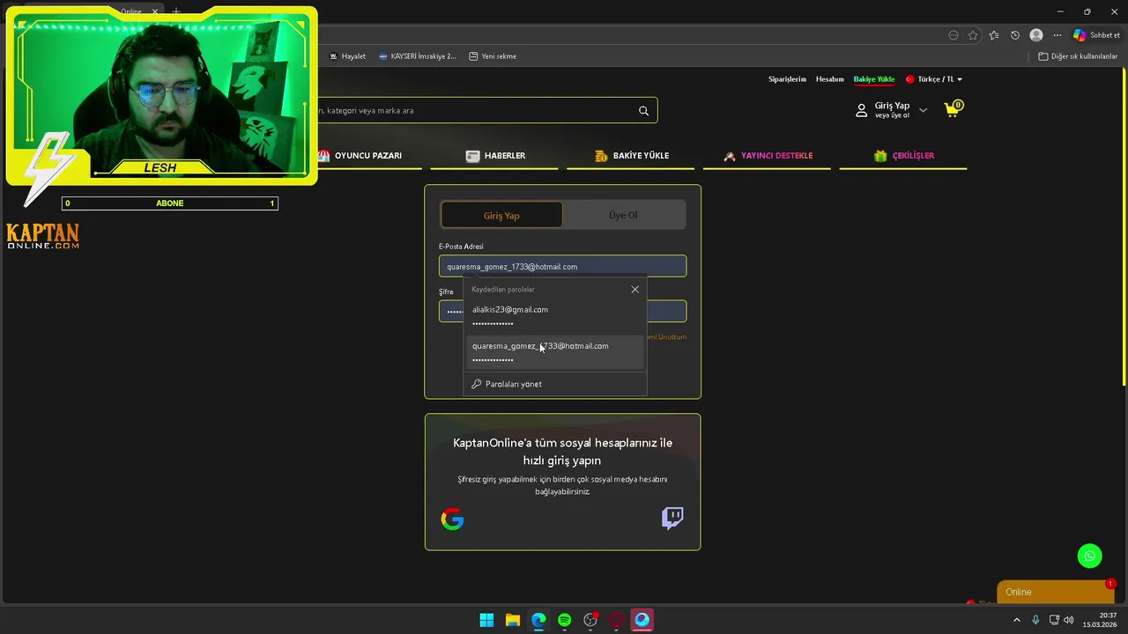Image resolution: width=1128 pixels, height=634 pixels.
Task: Click the address bar page options icon
Action: click(954, 35)
